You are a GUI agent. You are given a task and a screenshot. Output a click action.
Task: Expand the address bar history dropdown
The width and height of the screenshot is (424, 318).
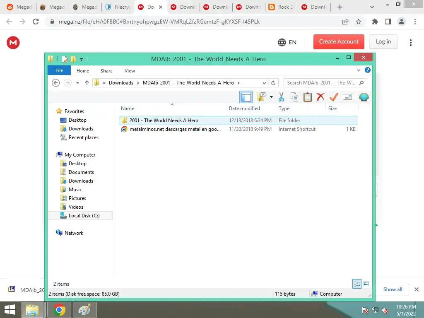point(264,83)
